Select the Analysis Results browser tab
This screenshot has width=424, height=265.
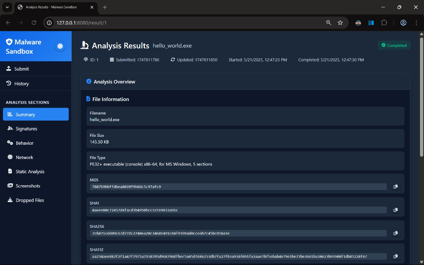56,7
